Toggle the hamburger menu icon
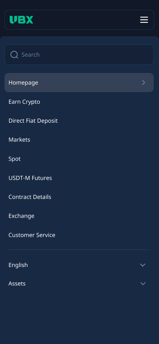The height and width of the screenshot is (344, 159). click(144, 20)
